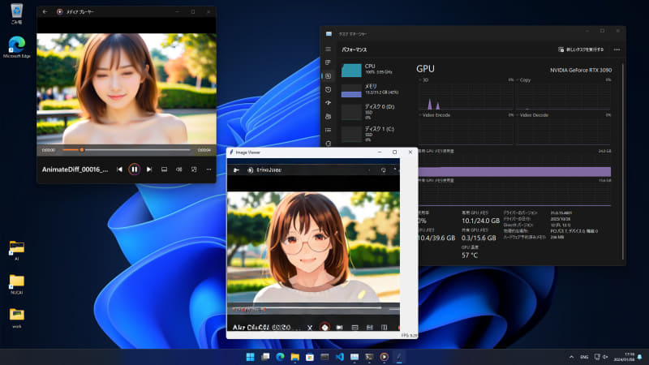Click the 10.1/24.0 GB GPU memory value
Screen dimensions: 649x365
click(480, 221)
